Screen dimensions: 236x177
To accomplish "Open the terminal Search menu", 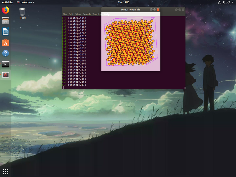I will tap(87, 14).
